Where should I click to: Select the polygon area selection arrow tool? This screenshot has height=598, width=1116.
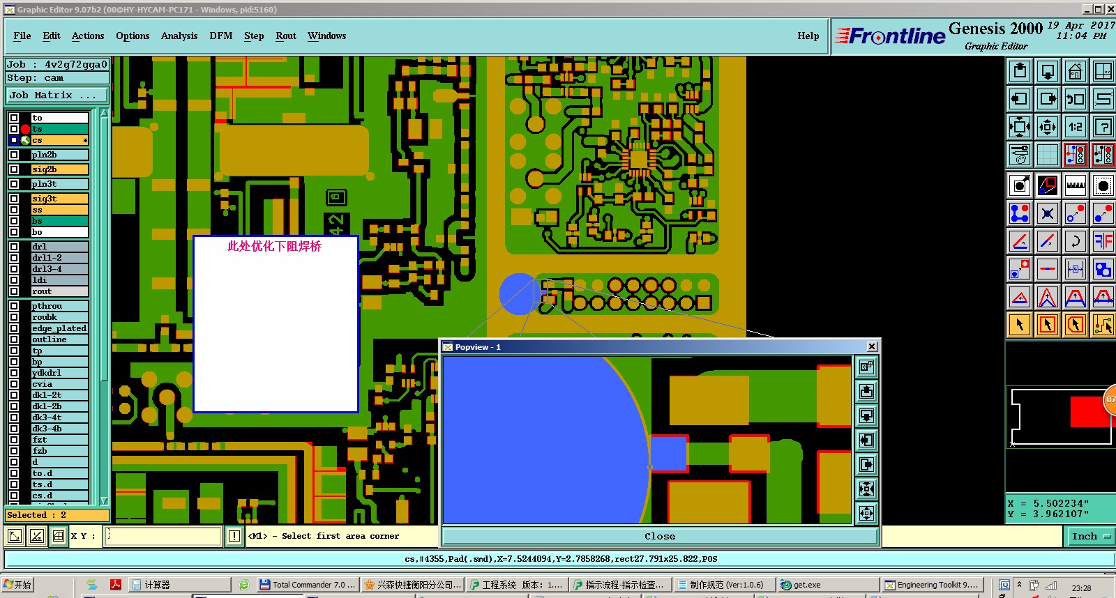[1076, 325]
